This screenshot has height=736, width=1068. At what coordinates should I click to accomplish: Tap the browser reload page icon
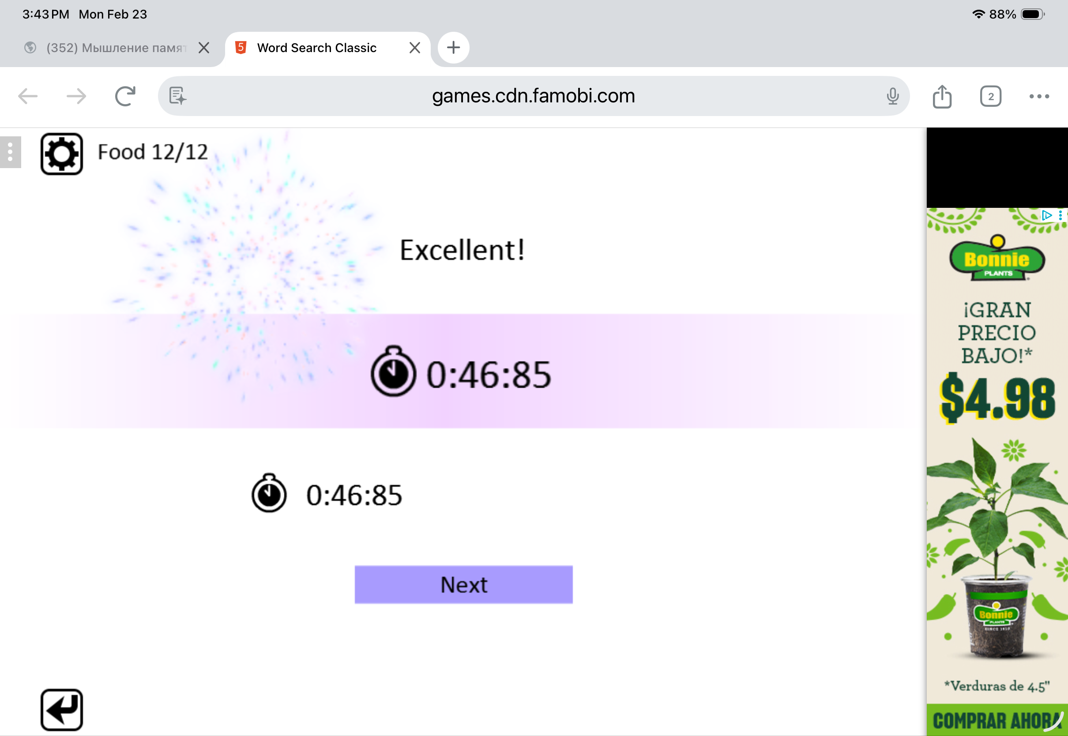click(125, 96)
